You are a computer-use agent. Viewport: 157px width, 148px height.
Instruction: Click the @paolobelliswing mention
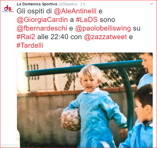click(103, 28)
